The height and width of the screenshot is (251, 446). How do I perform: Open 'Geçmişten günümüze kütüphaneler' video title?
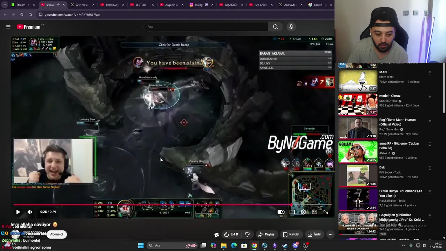pos(402,217)
